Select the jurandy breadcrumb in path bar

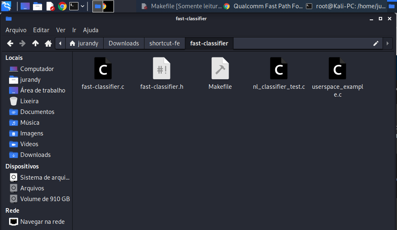tap(84, 43)
